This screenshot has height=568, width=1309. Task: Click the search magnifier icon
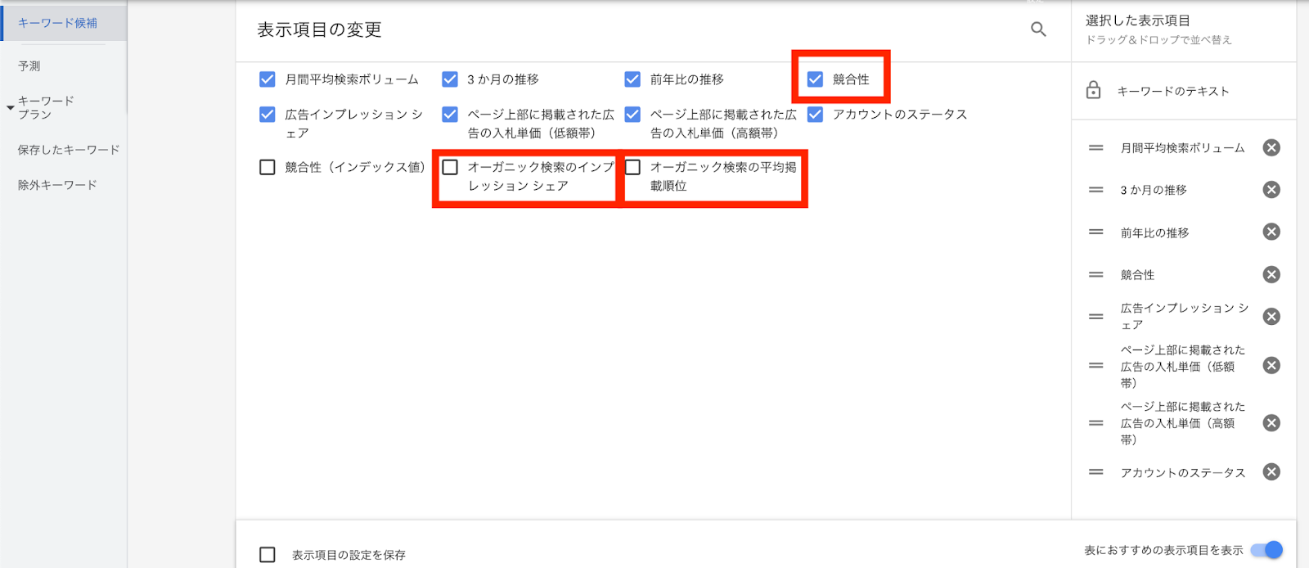(x=1038, y=29)
